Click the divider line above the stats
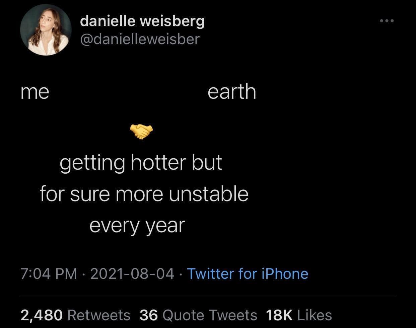The width and height of the screenshot is (416, 328). (208, 295)
